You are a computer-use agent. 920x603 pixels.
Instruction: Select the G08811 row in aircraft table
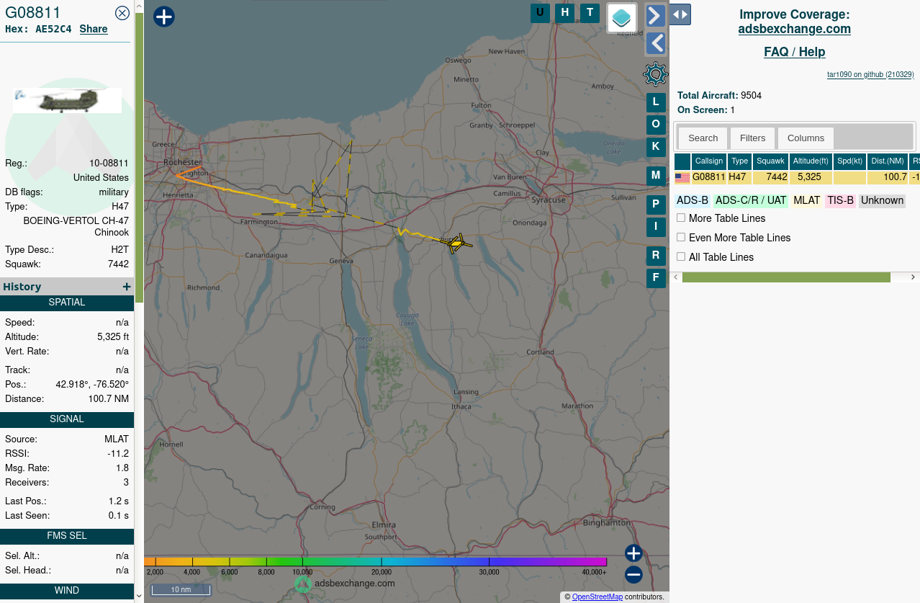(x=797, y=177)
